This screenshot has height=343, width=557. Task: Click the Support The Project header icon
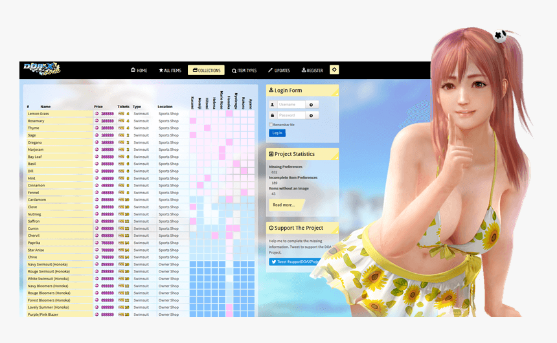[x=271, y=228]
